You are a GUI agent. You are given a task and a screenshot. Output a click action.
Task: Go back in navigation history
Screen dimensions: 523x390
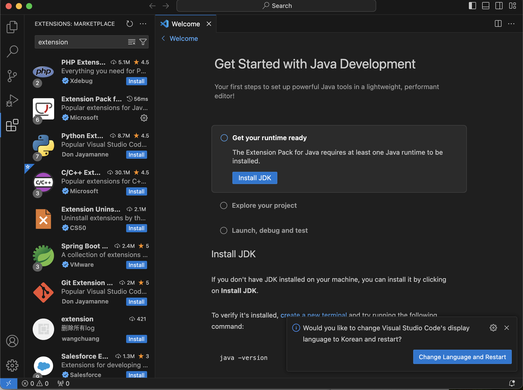(x=152, y=6)
